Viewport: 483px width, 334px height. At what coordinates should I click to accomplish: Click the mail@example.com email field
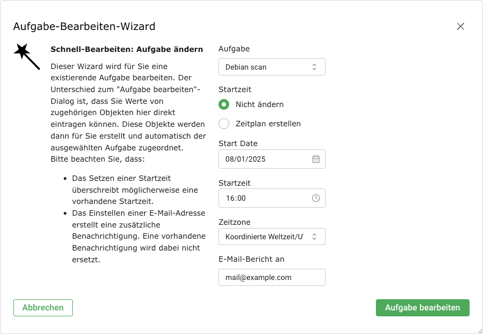tap(271, 277)
